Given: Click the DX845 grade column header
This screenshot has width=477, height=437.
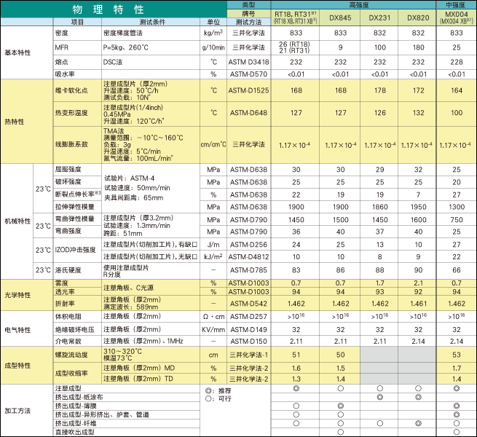Looking at the screenshot, I should tap(340, 17).
